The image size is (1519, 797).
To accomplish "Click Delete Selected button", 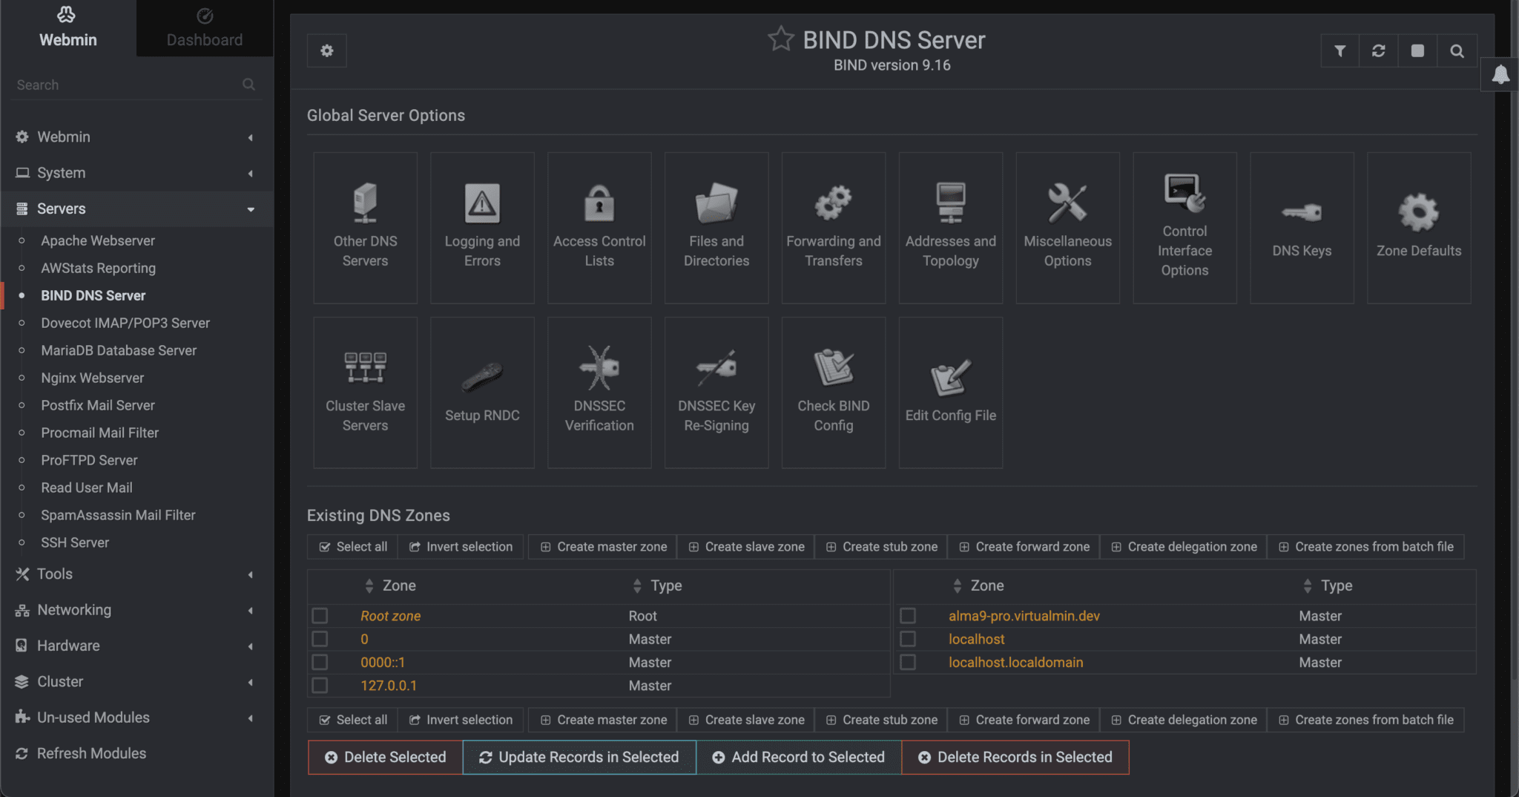I will tap(386, 758).
